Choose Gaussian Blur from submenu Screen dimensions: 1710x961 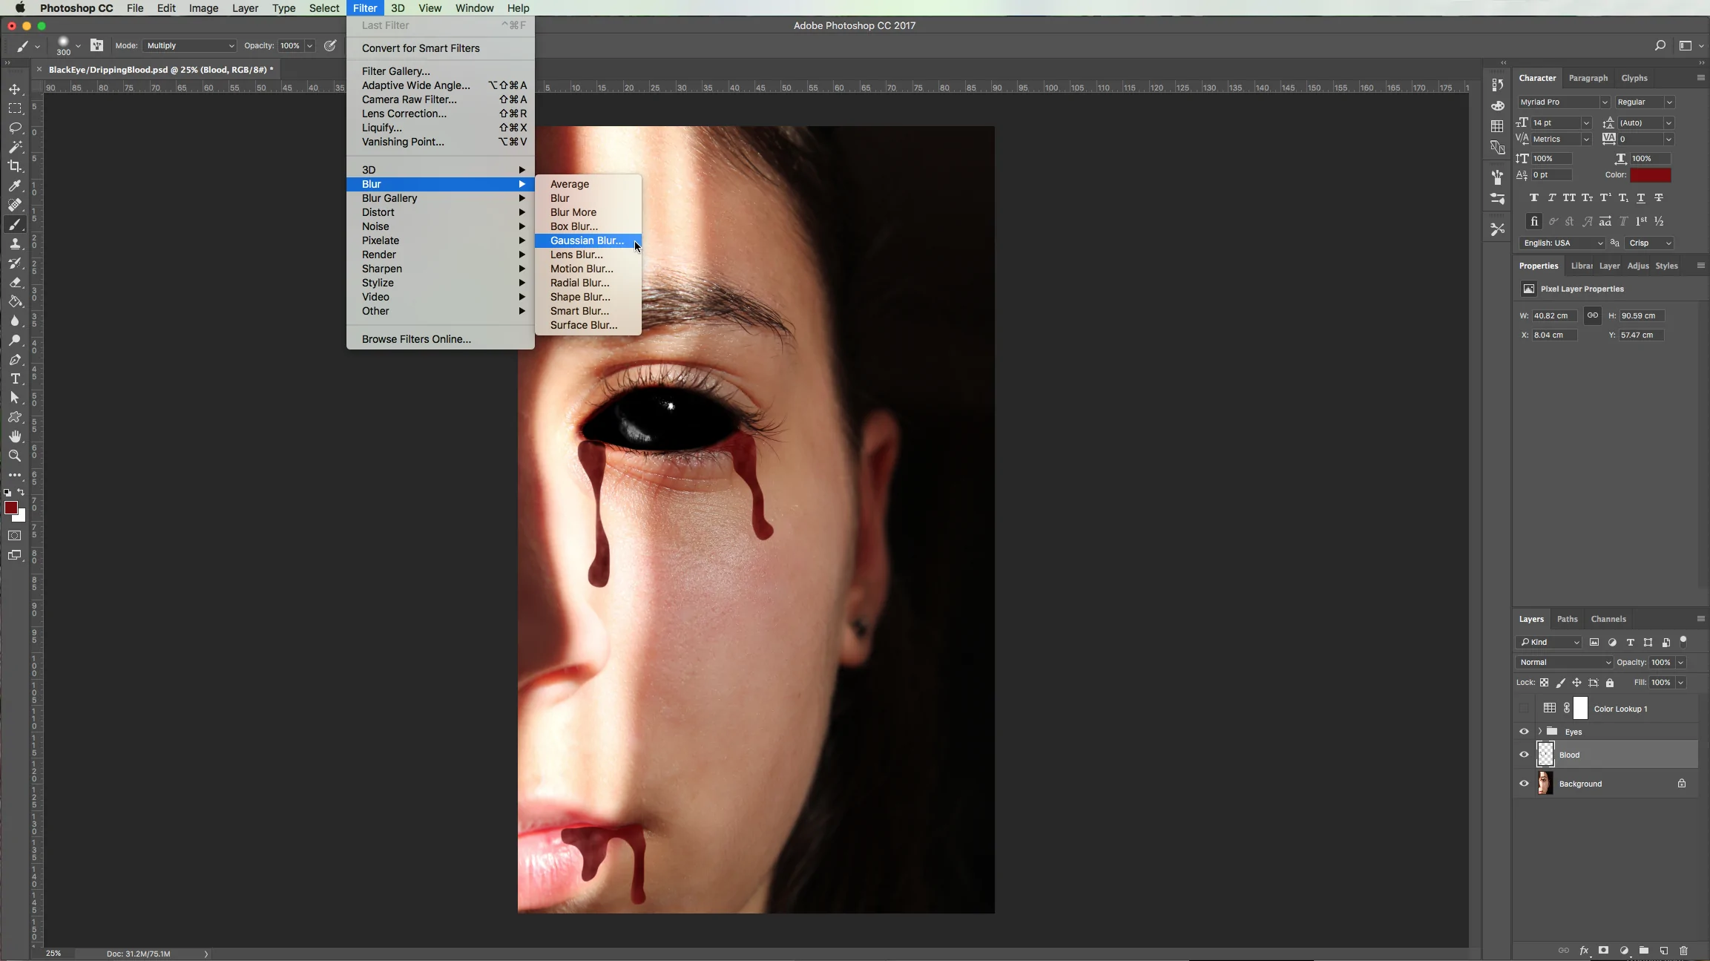(x=588, y=240)
